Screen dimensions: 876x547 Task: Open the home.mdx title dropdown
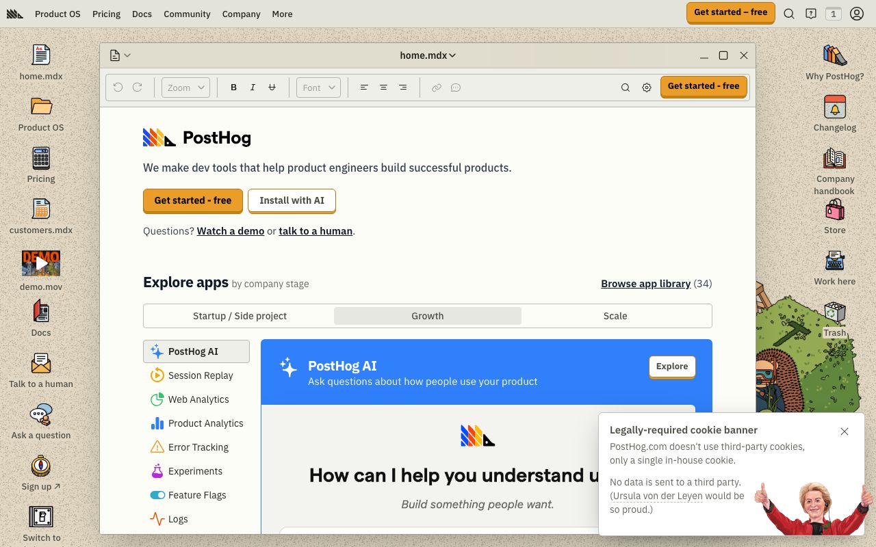pos(428,55)
